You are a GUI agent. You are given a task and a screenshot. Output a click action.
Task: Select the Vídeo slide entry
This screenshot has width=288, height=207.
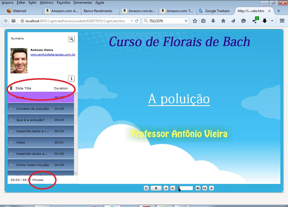click(x=41, y=142)
